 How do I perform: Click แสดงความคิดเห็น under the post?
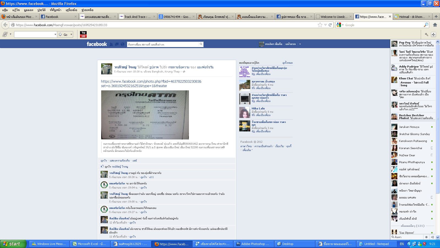(x=120, y=161)
